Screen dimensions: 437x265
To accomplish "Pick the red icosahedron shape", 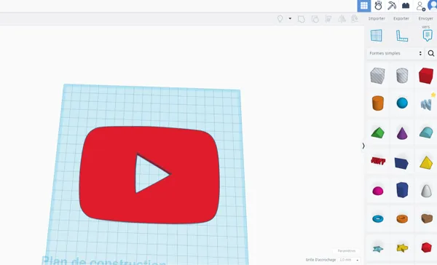I will point(426,248).
